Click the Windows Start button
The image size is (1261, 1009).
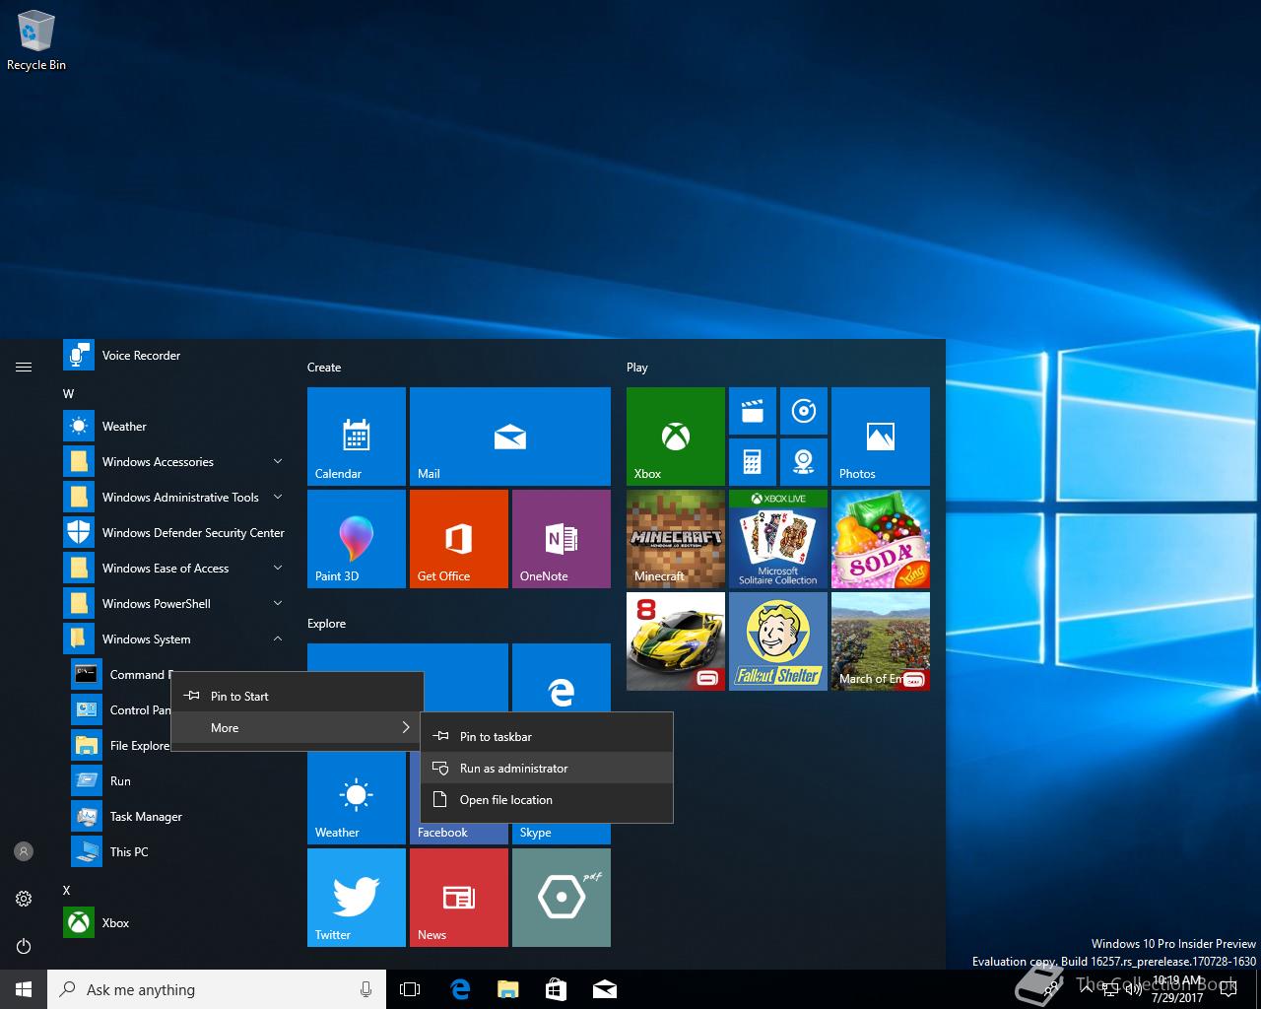pyautogui.click(x=24, y=989)
